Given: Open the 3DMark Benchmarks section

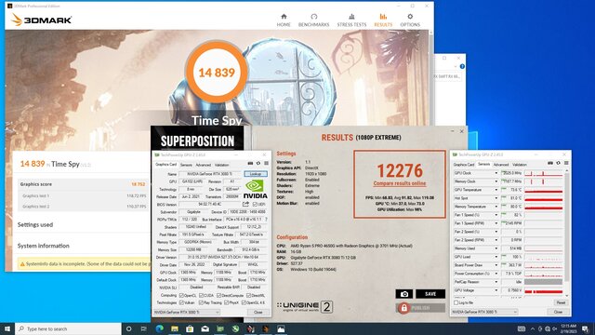Looking at the screenshot, I should point(314,20).
